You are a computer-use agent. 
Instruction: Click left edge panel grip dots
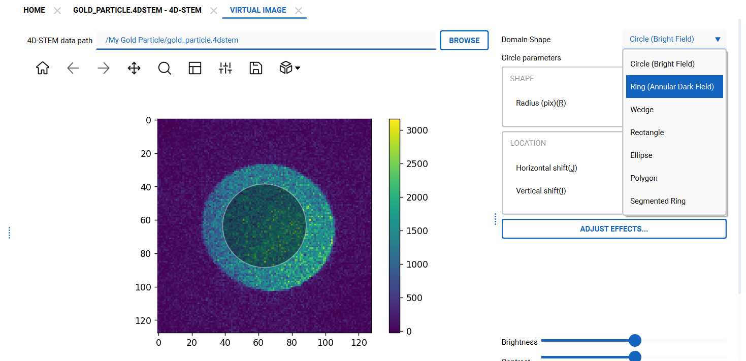point(9,233)
